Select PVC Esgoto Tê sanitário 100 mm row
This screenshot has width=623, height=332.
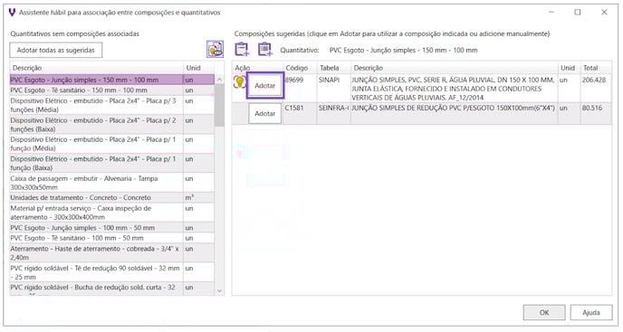112,238
